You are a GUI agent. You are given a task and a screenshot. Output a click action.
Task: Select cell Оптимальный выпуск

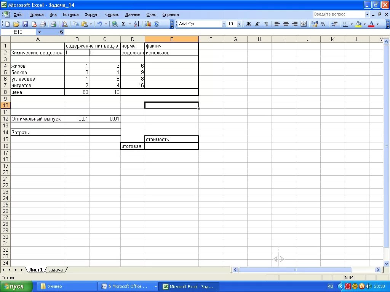click(38, 119)
